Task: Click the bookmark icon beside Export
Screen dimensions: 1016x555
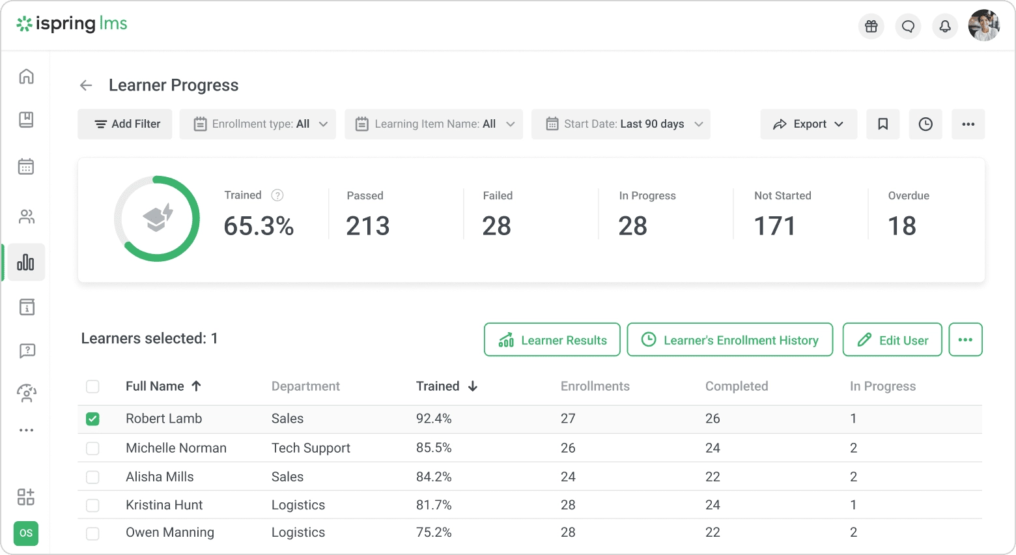Action: coord(882,124)
